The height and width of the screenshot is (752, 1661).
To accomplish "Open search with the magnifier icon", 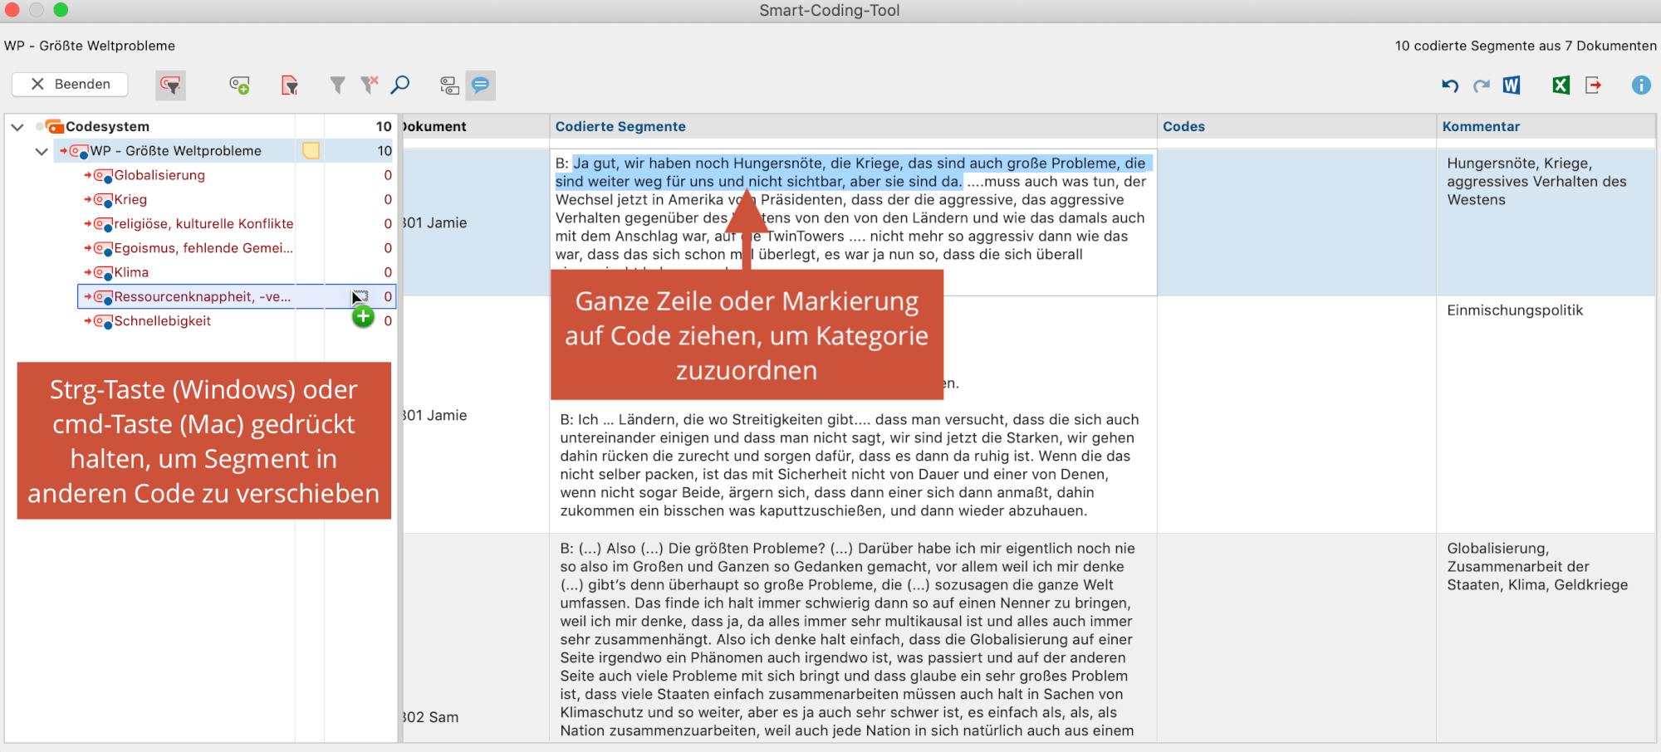I will 400,85.
